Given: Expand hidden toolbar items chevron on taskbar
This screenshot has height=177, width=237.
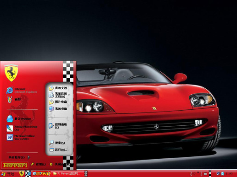Looking at the screenshot, I should pos(198,172).
